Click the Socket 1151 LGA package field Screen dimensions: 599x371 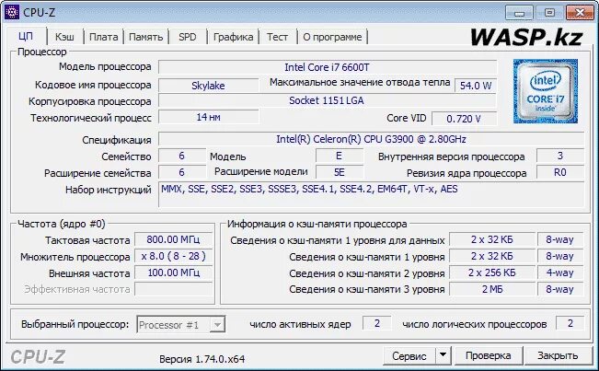[x=328, y=100]
